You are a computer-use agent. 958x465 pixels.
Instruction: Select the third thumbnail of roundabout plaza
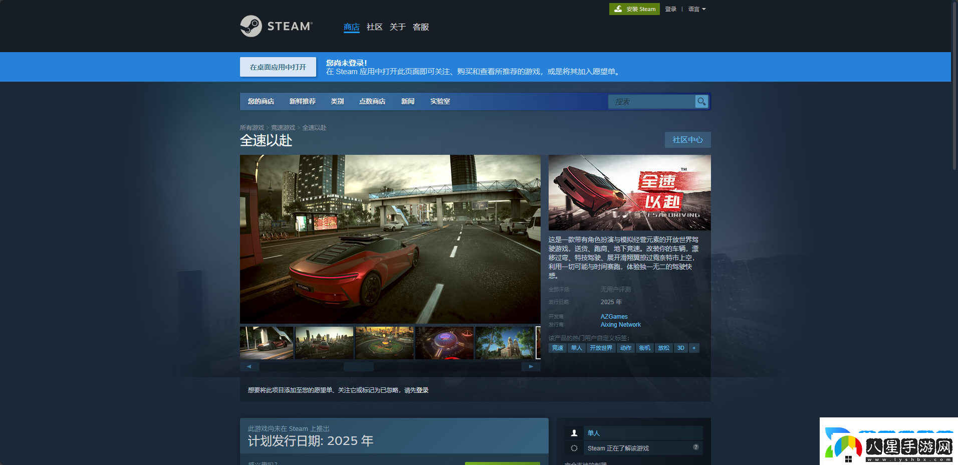(384, 343)
